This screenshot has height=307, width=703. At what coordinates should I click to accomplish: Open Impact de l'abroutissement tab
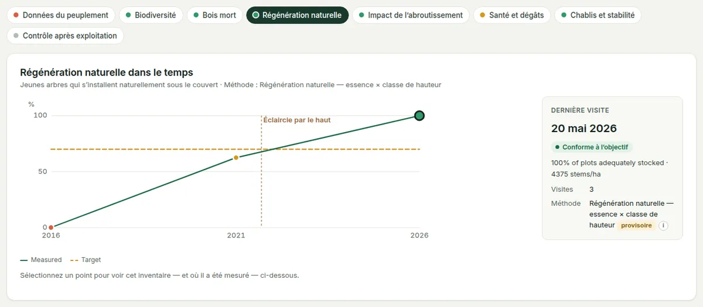(x=411, y=15)
